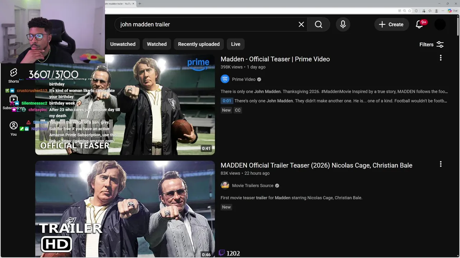Open the browser profile icon
The height and width of the screenshot is (258, 460).
(437, 11)
